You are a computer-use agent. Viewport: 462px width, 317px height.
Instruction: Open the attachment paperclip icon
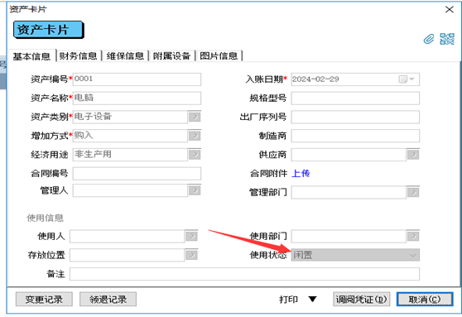point(429,39)
